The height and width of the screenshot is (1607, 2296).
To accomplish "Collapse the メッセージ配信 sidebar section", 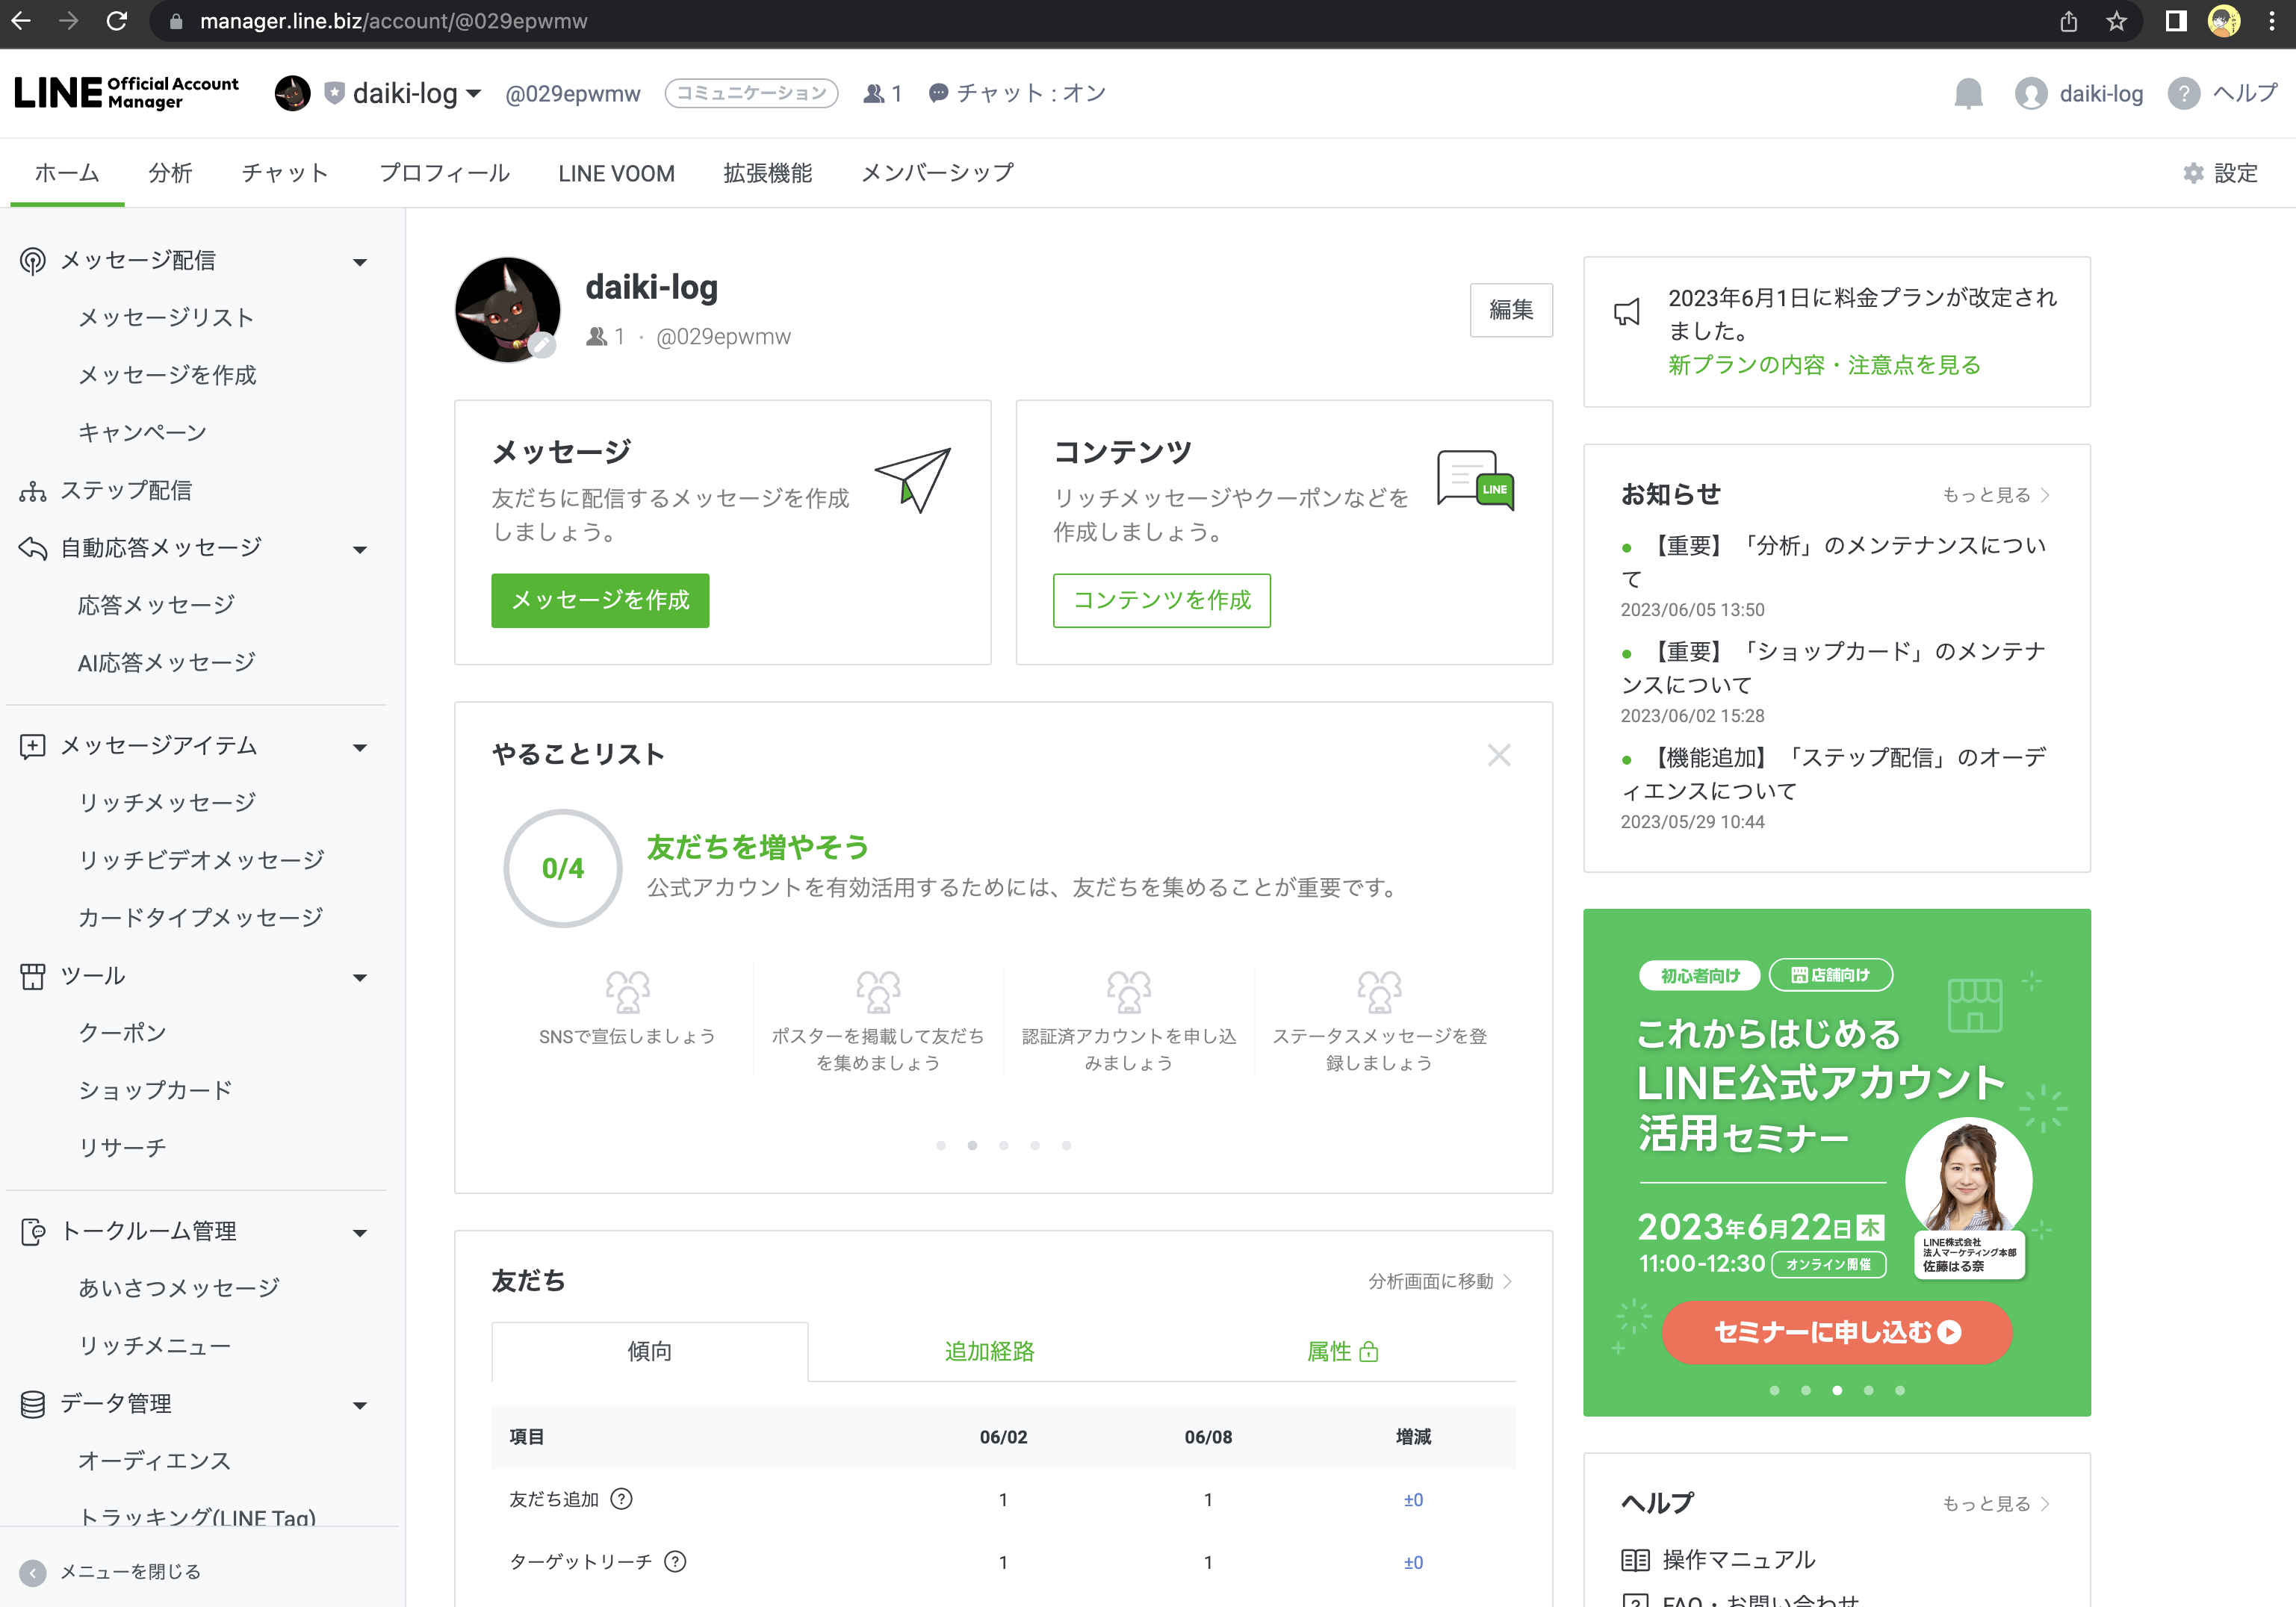I will click(360, 262).
